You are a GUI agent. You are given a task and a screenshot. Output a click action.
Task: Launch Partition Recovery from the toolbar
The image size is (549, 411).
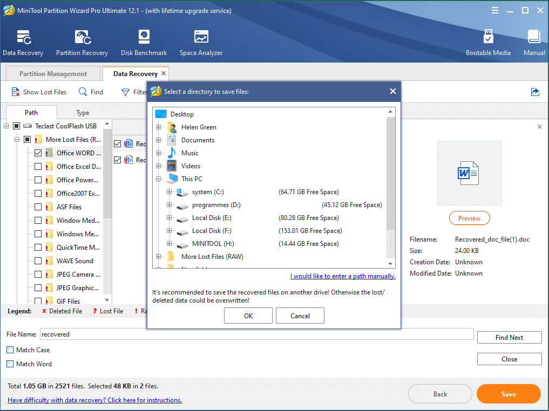(83, 37)
